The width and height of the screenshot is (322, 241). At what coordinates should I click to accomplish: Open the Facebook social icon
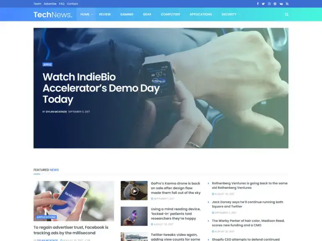258,4
